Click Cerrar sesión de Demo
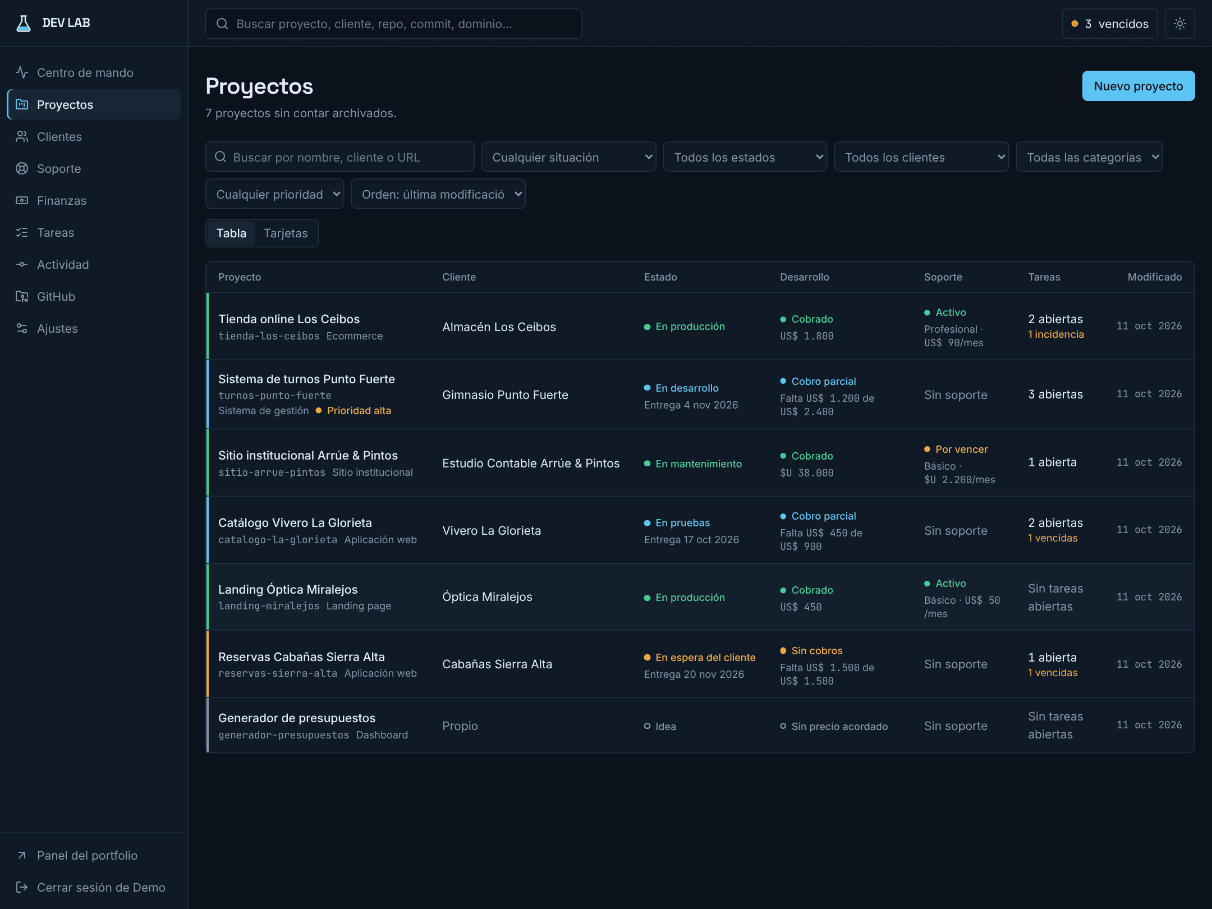1212x909 pixels. coord(94,887)
